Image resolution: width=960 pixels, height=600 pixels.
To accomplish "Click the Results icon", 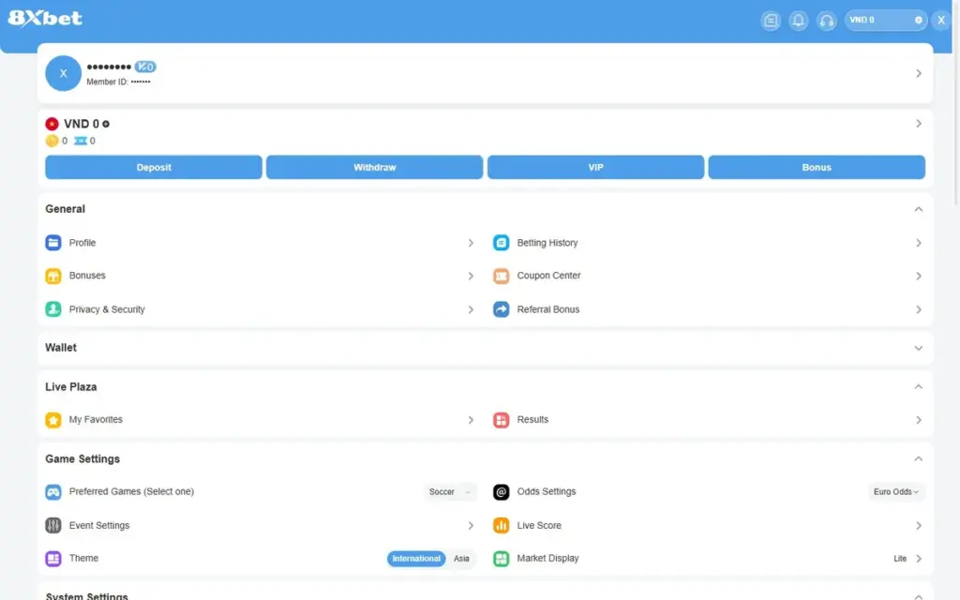I will [501, 420].
